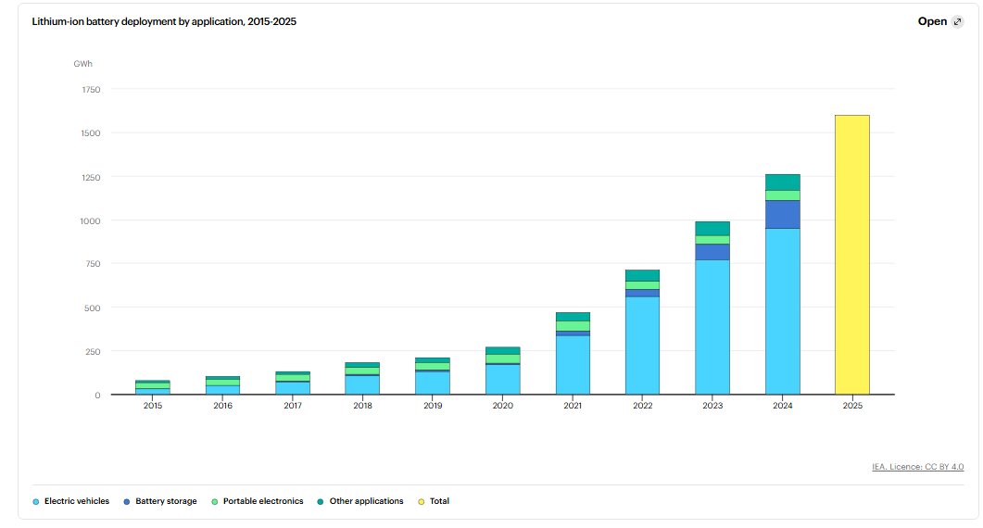The height and width of the screenshot is (528, 983).
Task: Select the yellow 2025 total bar
Action: [851, 255]
